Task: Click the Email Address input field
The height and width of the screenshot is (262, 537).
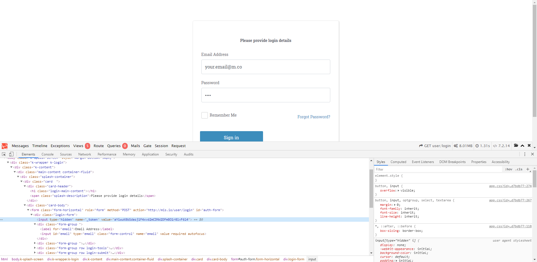Action: point(266,67)
